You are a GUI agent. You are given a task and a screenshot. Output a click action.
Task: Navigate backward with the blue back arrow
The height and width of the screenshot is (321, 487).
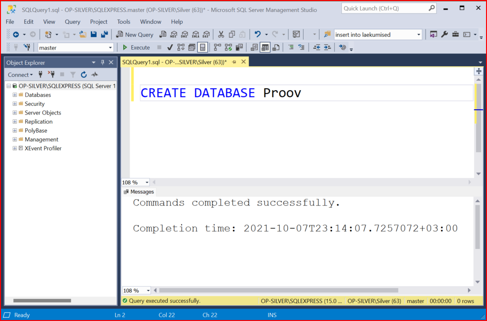coord(16,35)
